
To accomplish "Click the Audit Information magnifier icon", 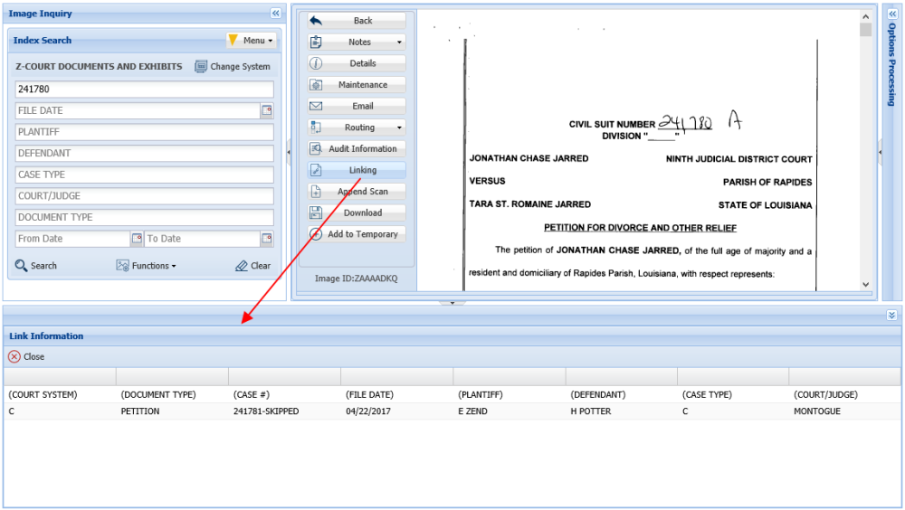I will (x=316, y=149).
